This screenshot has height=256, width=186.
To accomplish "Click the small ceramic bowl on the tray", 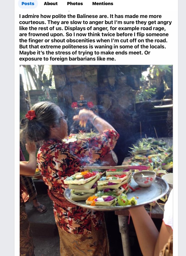I will pos(144,179).
